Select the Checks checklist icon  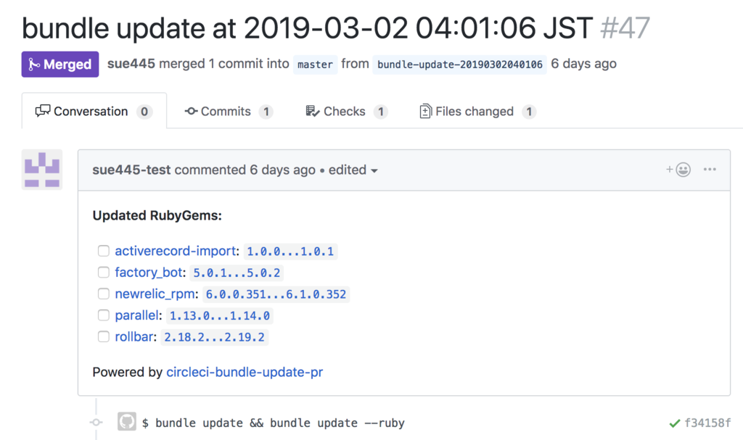(x=313, y=111)
